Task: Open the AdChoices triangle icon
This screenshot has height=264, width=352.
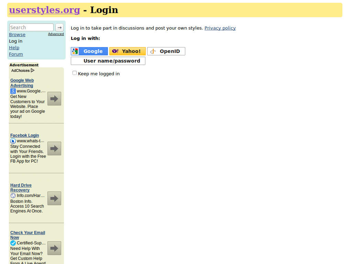Action: tap(33, 70)
